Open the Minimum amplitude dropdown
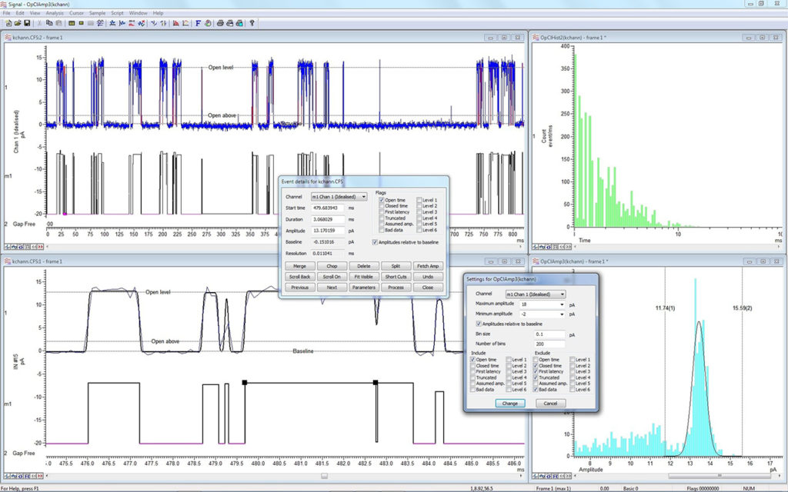This screenshot has width=788, height=492. coord(562,314)
